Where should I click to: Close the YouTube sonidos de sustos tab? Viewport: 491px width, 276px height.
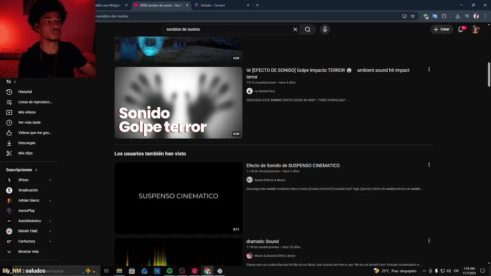(187, 5)
